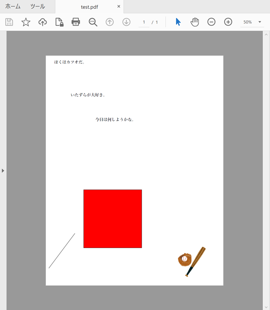This screenshot has width=270, height=310.
Task: Click the baseball glove and bat image
Action: (x=192, y=261)
